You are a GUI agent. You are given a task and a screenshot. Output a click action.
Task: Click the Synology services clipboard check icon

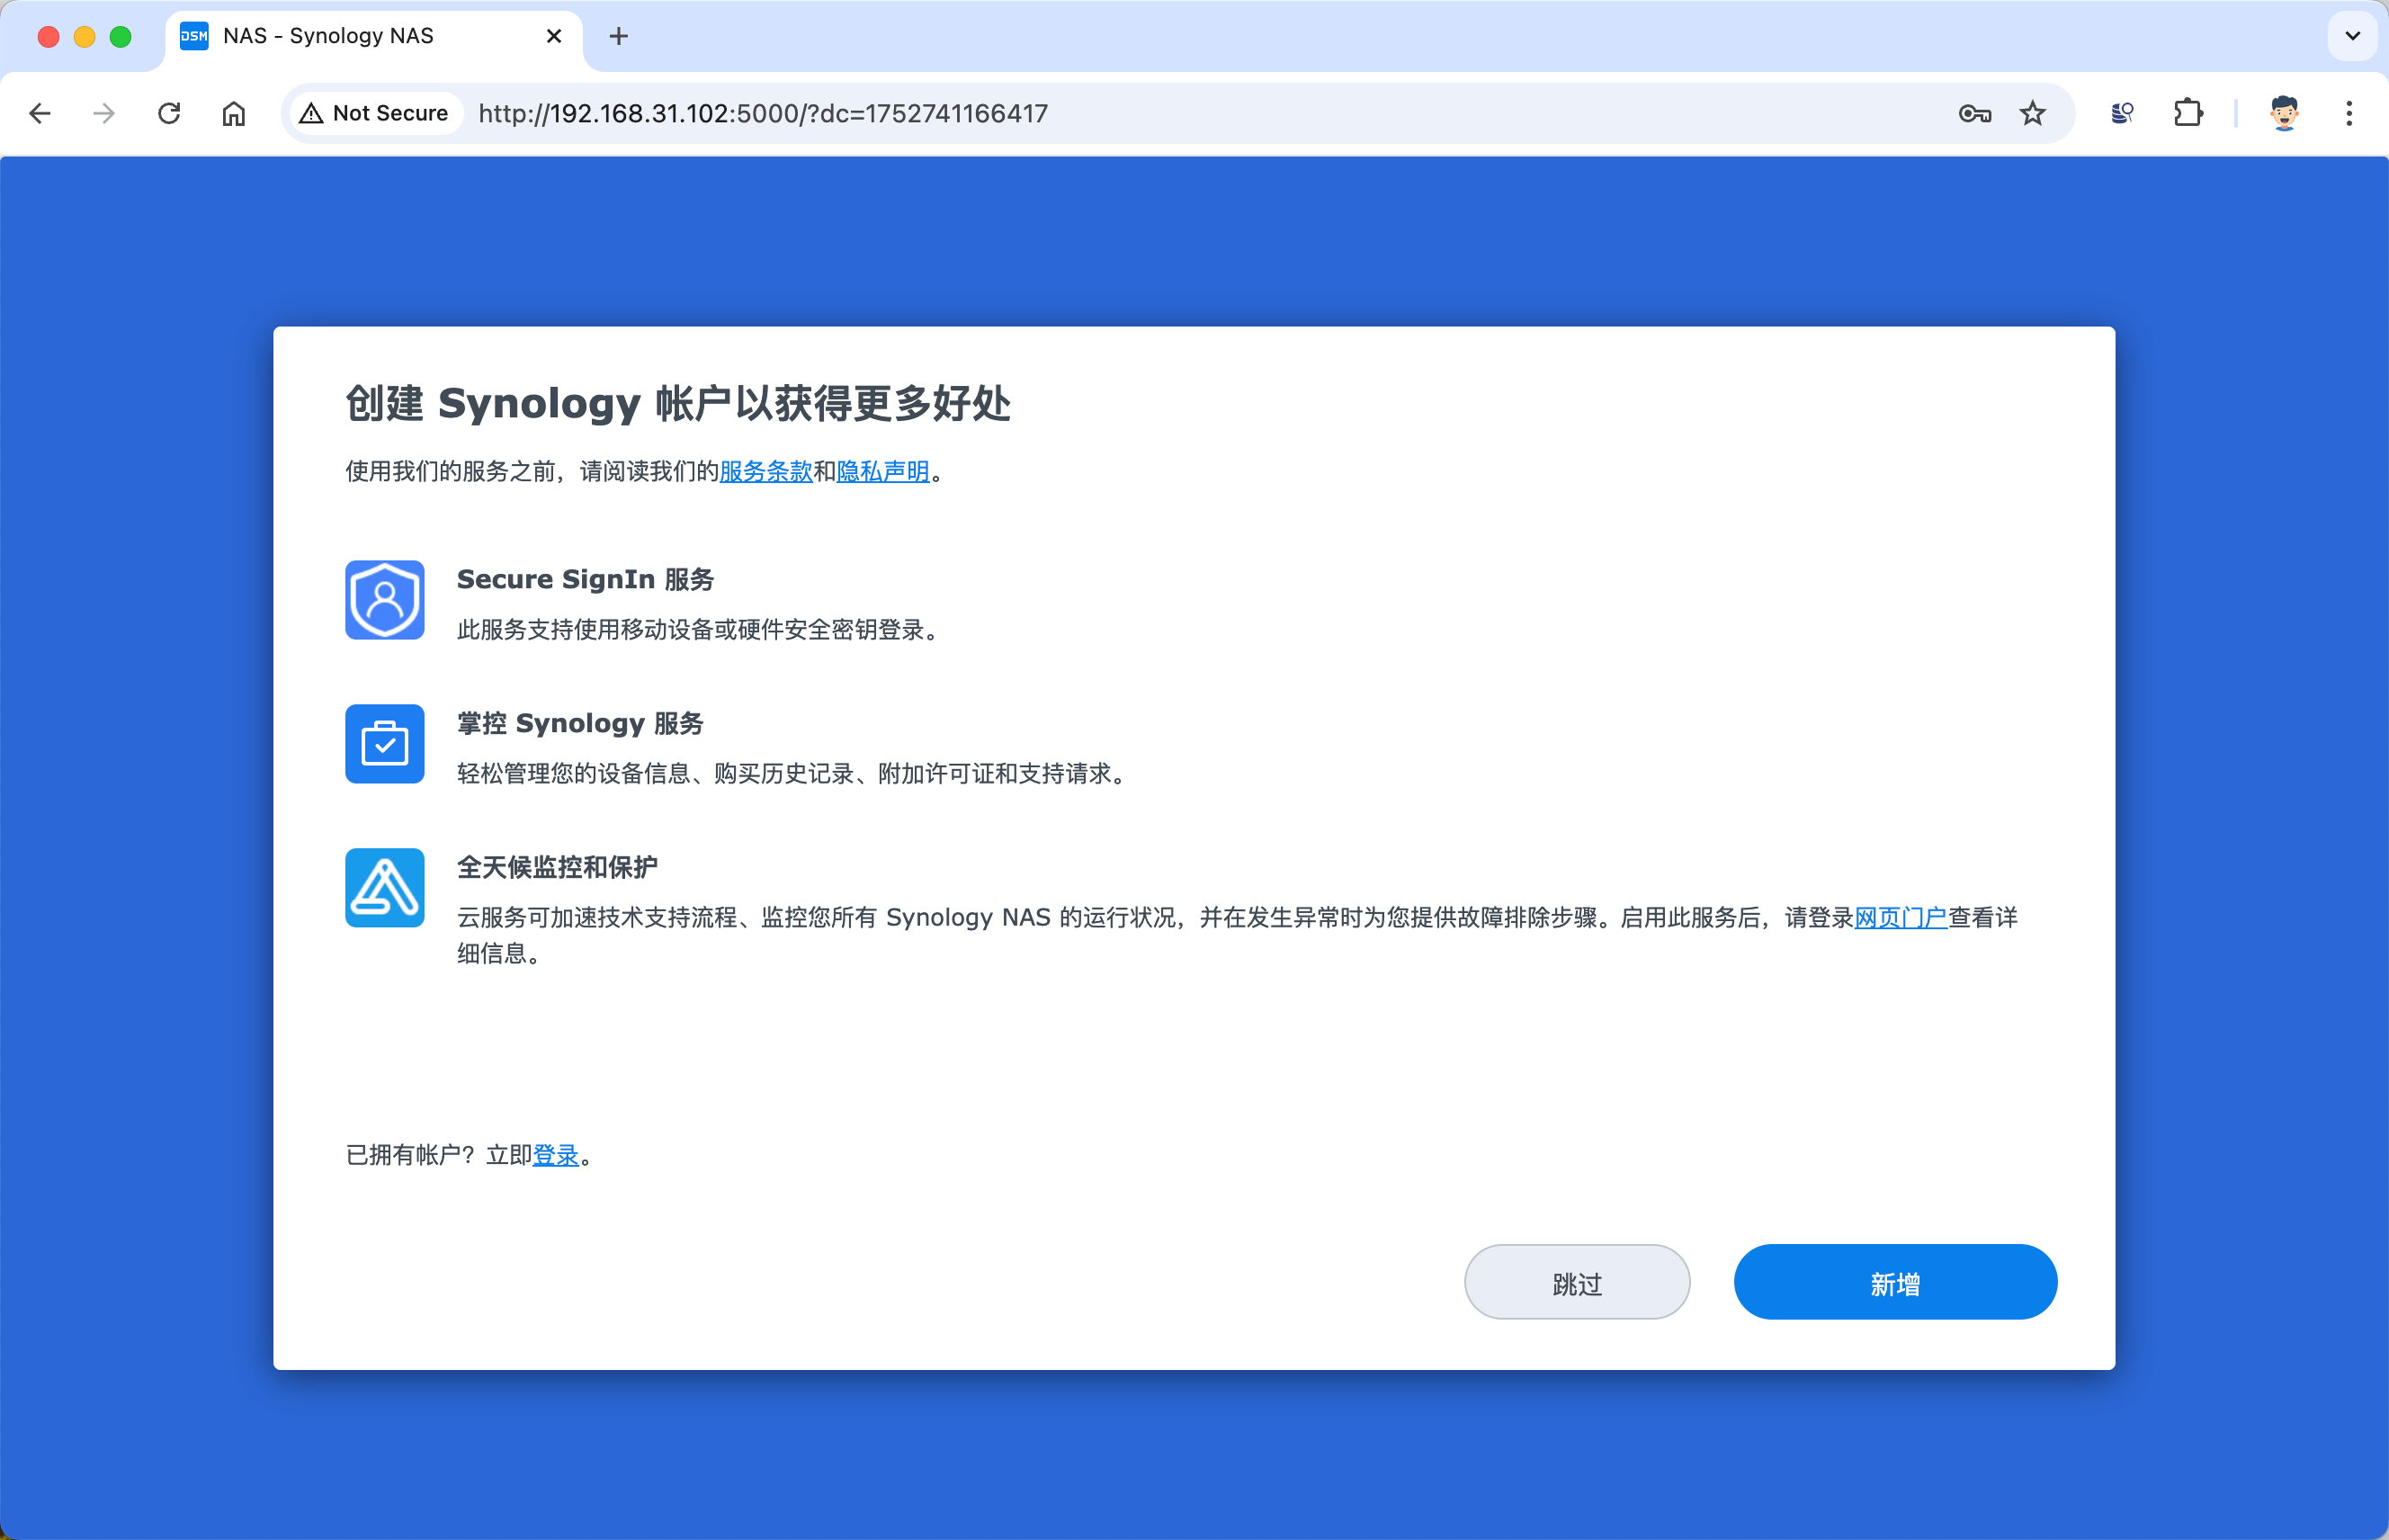tap(384, 744)
